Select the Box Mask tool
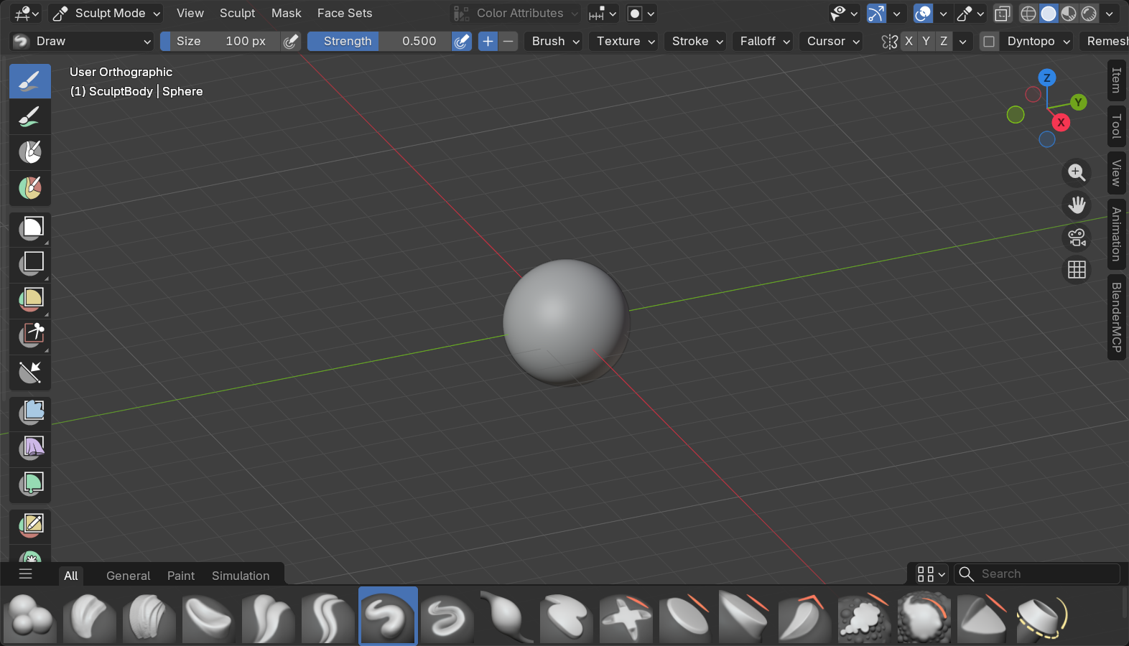Image resolution: width=1129 pixels, height=646 pixels. [30, 229]
